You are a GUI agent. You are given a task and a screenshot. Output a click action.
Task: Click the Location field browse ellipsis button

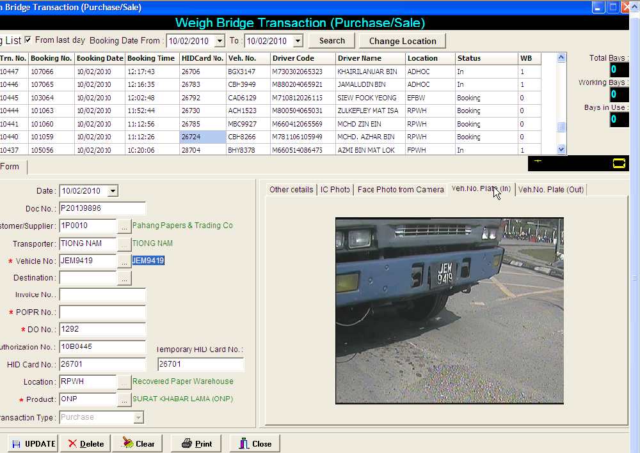[124, 381]
